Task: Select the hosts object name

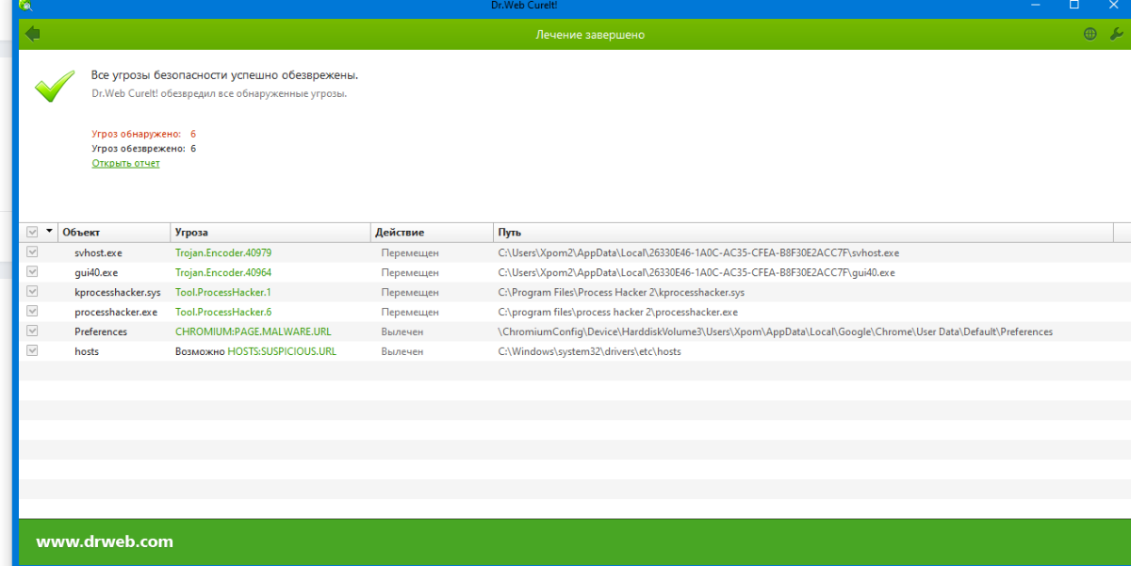Action: pyautogui.click(x=87, y=352)
